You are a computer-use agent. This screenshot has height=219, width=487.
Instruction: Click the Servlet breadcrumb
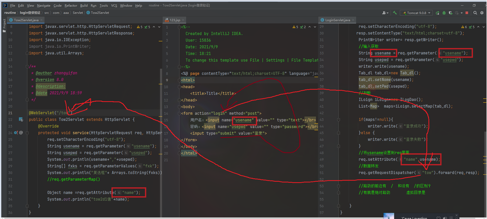point(78,13)
